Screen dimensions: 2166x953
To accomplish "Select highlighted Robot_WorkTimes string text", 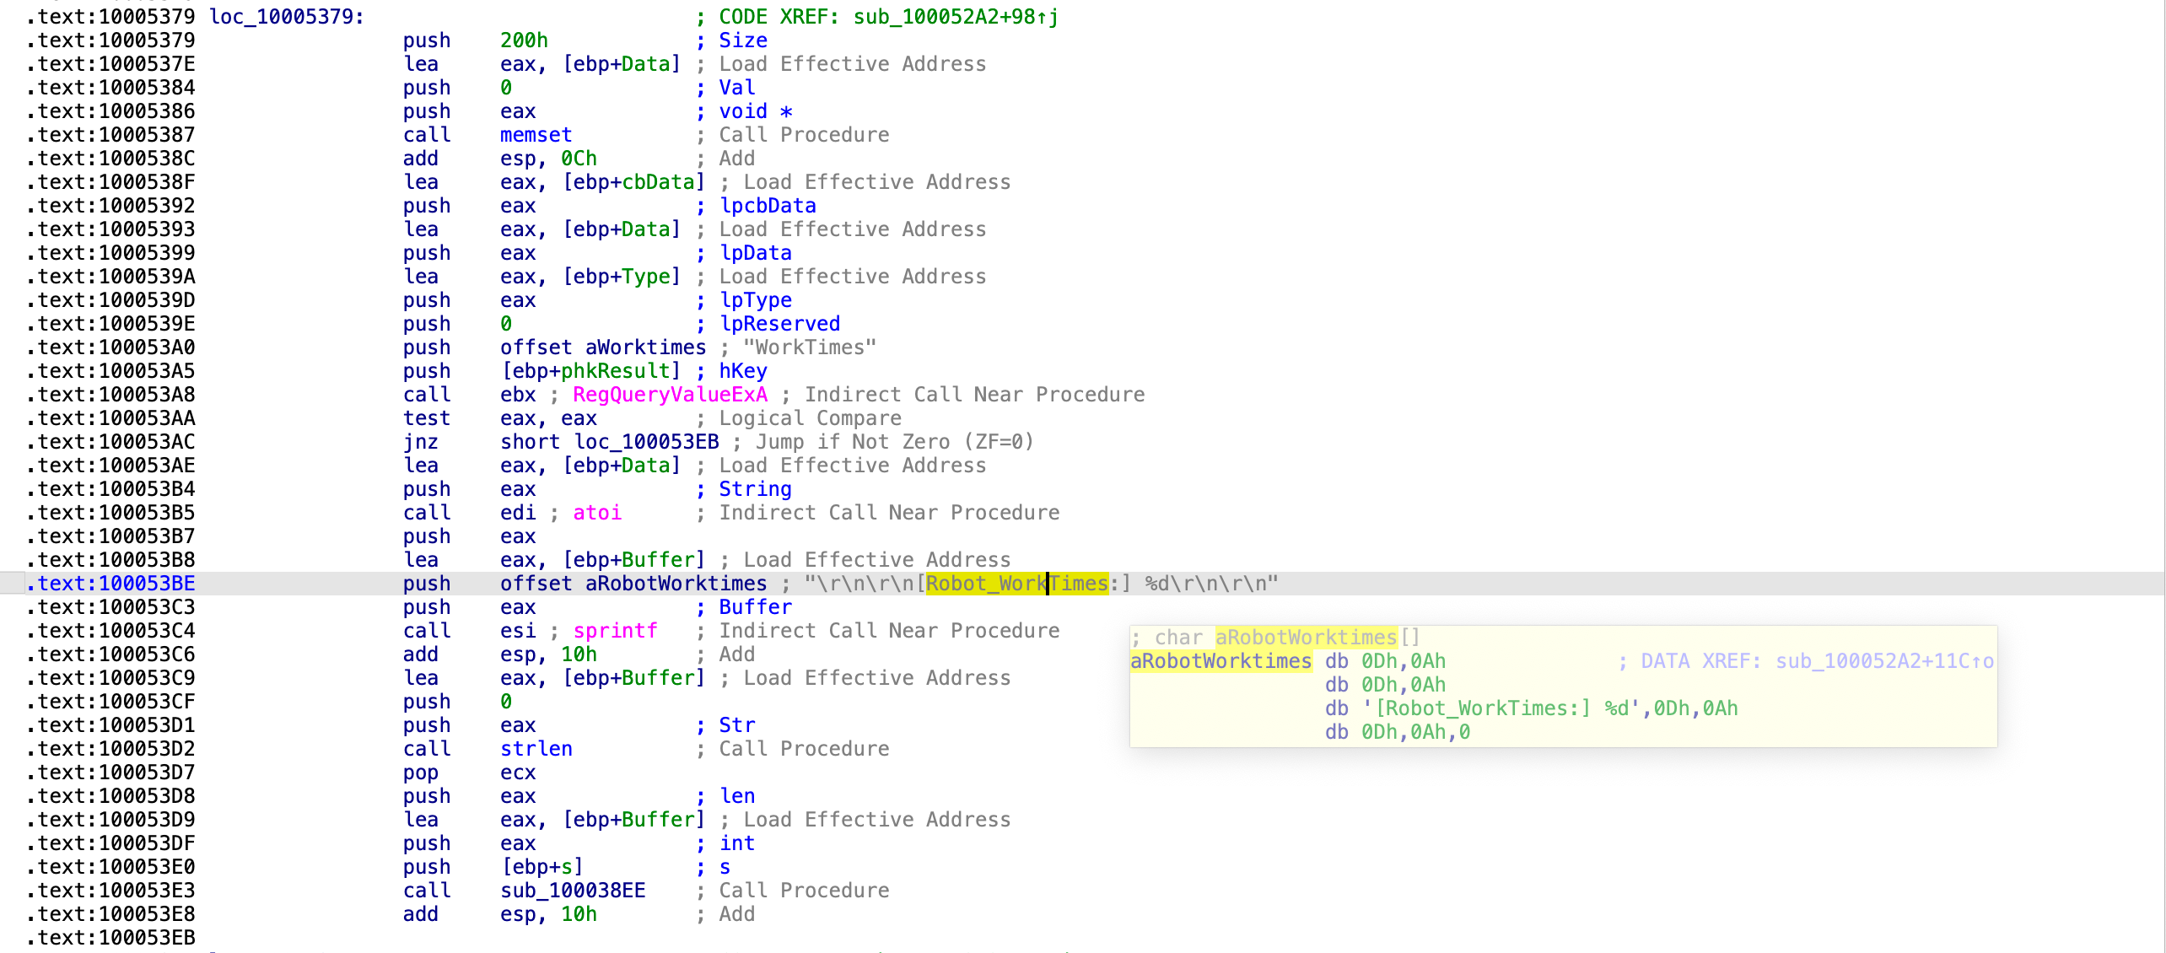I will pyautogui.click(x=1016, y=584).
